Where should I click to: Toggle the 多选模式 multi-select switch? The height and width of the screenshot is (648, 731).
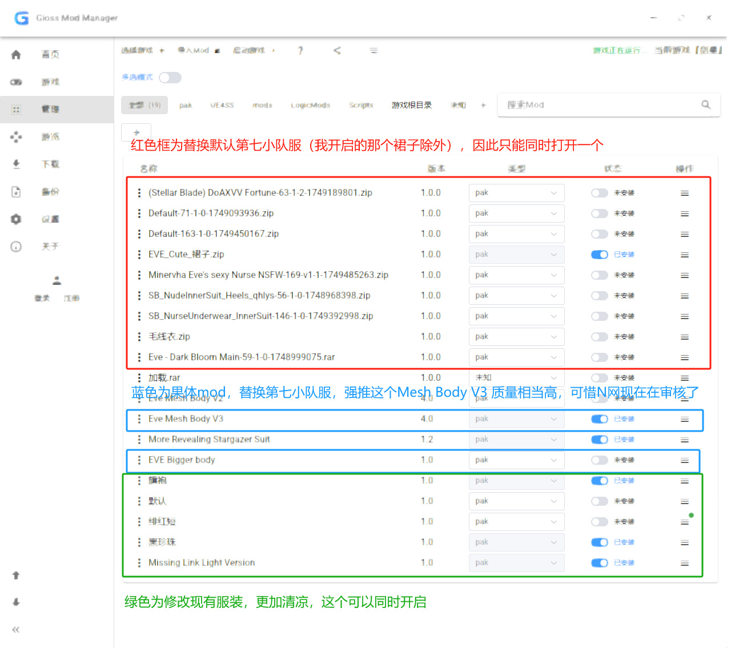[x=170, y=78]
